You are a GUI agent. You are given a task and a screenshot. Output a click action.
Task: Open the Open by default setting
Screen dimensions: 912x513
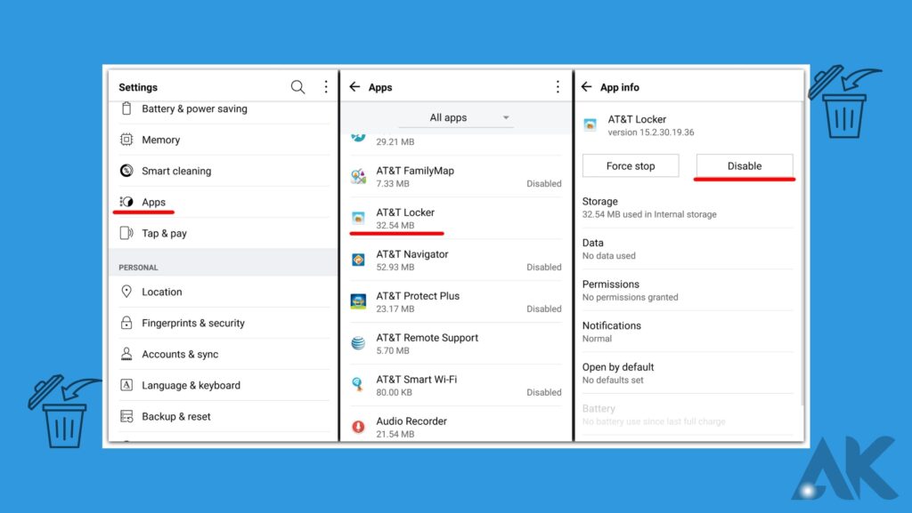coord(688,373)
